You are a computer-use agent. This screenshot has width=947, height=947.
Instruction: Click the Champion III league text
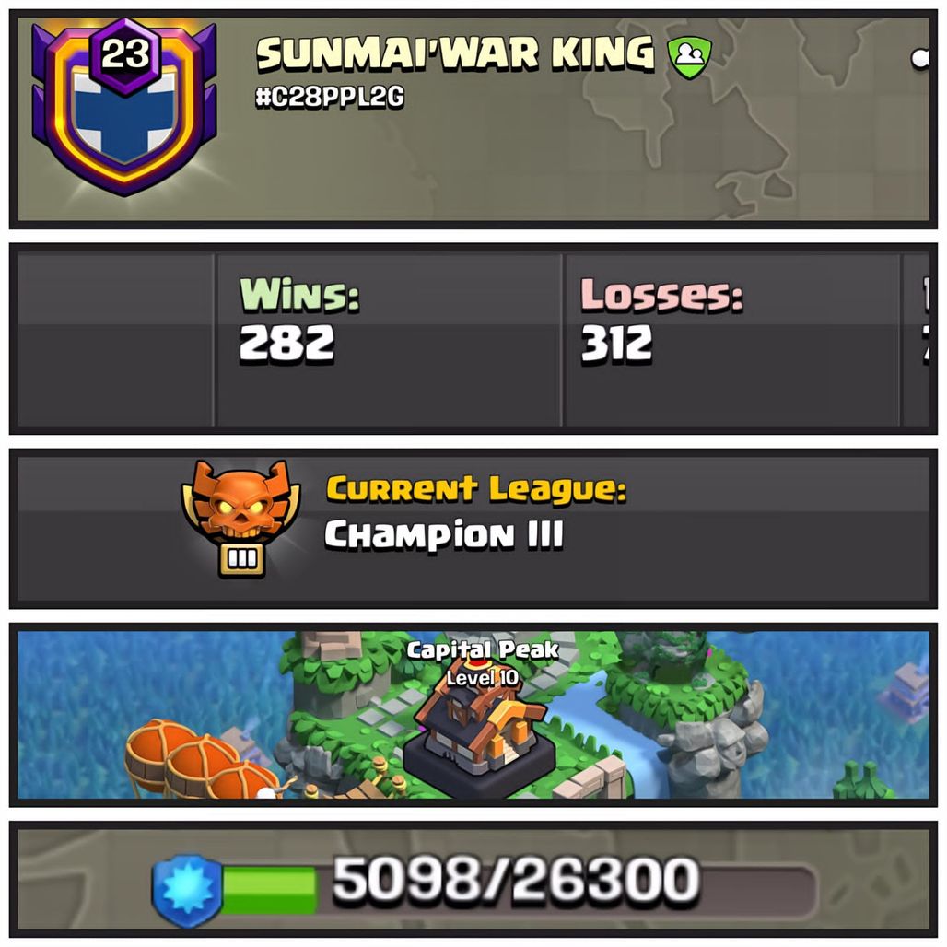click(444, 534)
